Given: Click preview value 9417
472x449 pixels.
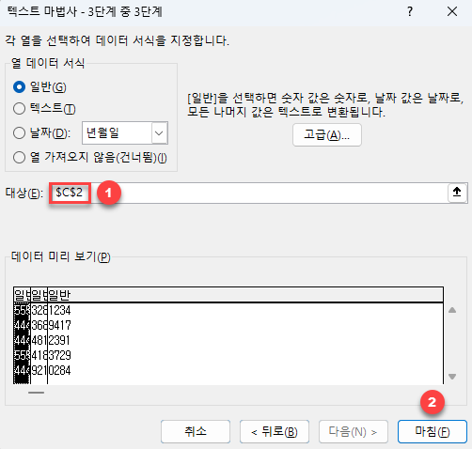Looking at the screenshot, I should pos(59,325).
